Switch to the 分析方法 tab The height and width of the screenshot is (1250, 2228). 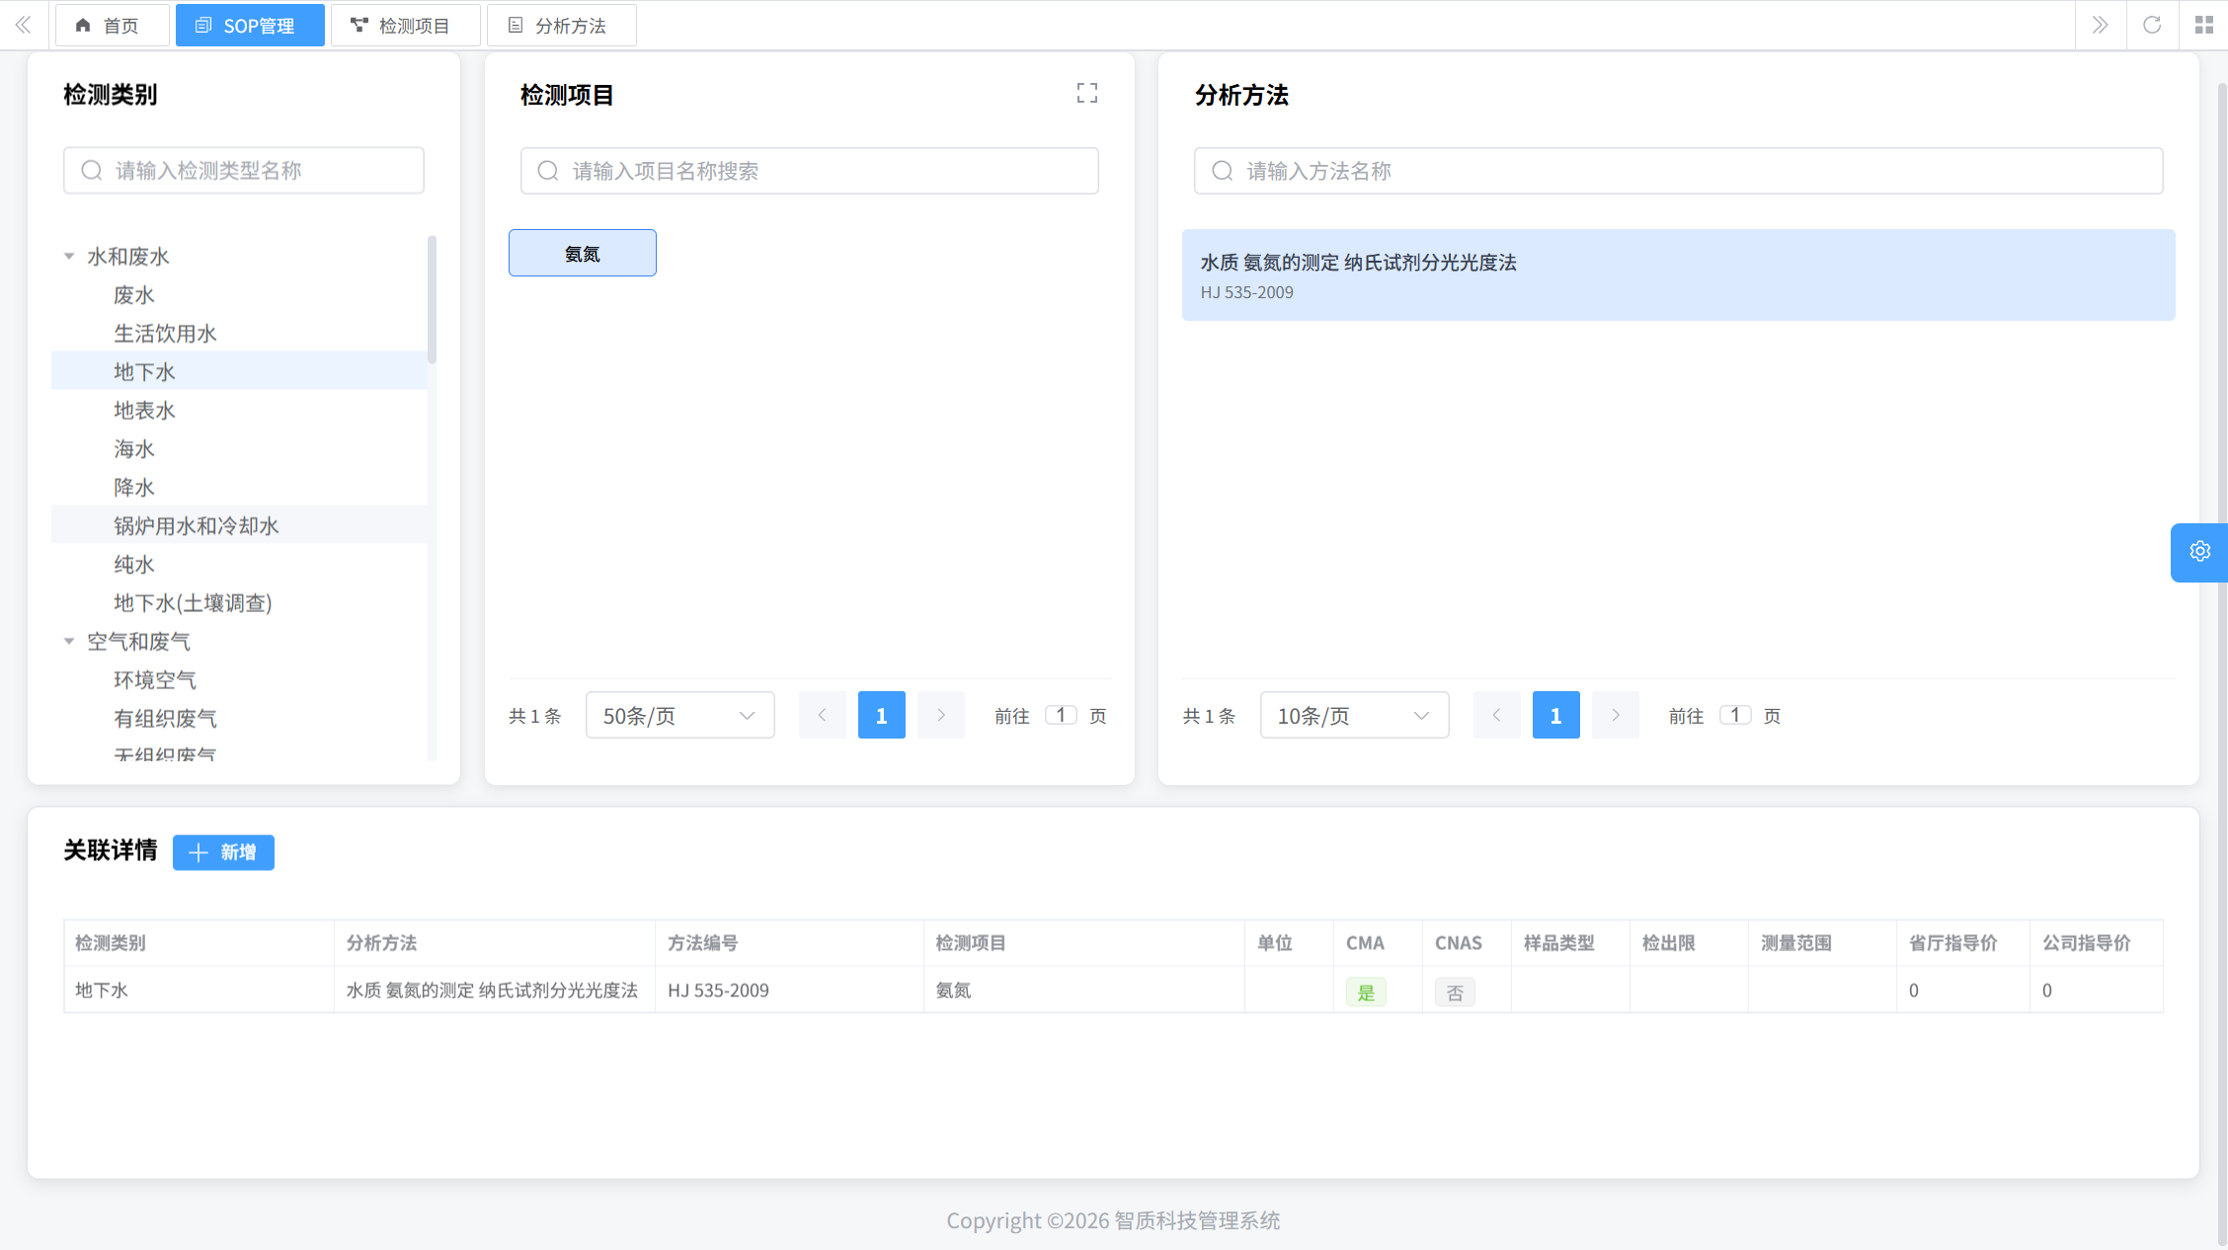[561, 25]
